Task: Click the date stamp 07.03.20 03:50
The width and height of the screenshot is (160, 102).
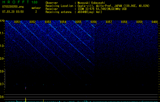Action: tap(13, 12)
